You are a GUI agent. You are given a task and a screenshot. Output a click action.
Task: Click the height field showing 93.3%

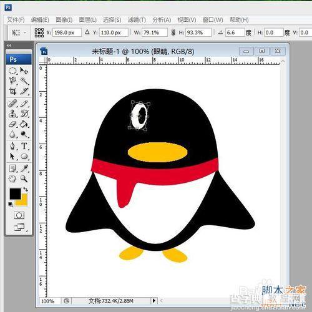click(198, 32)
